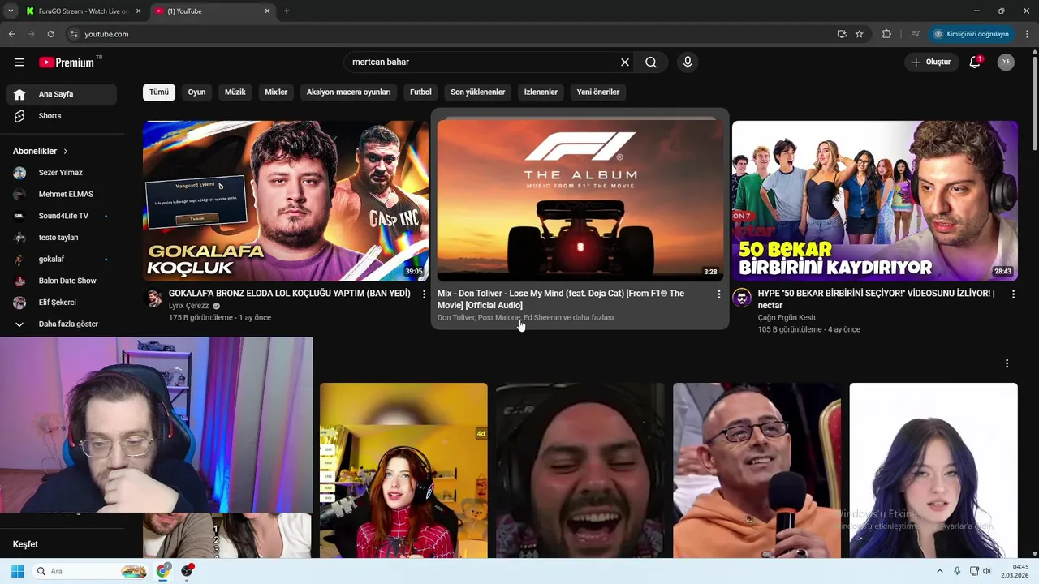
Task: Click the YouTube Premium logo
Action: 67,62
